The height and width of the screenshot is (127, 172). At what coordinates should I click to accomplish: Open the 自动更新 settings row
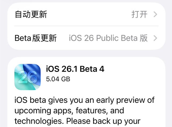(x=31, y=14)
